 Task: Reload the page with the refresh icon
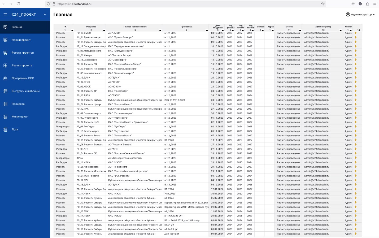tap(18, 4)
